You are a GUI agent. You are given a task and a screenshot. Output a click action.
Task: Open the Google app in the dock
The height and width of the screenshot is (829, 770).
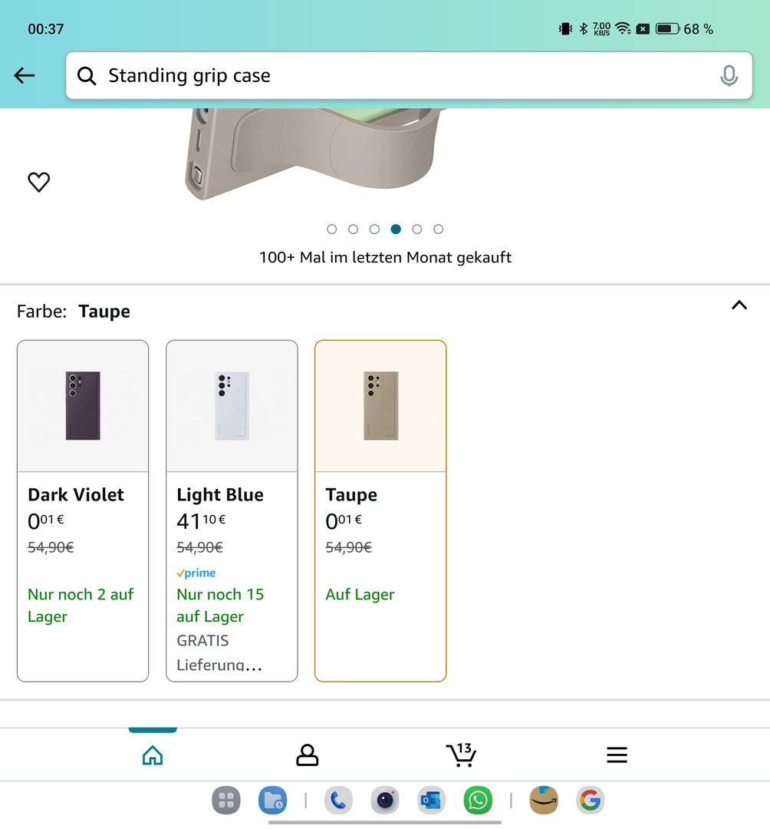[x=590, y=801]
